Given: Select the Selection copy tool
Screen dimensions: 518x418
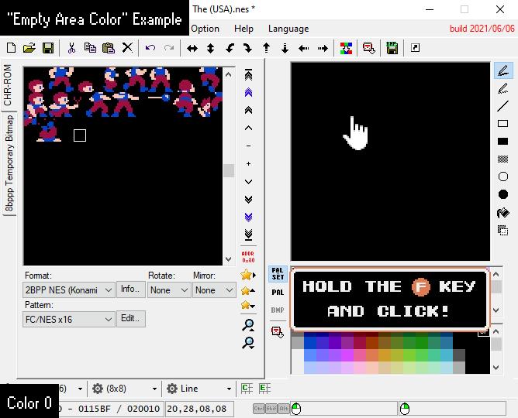Looking at the screenshot, I should click(x=503, y=231).
